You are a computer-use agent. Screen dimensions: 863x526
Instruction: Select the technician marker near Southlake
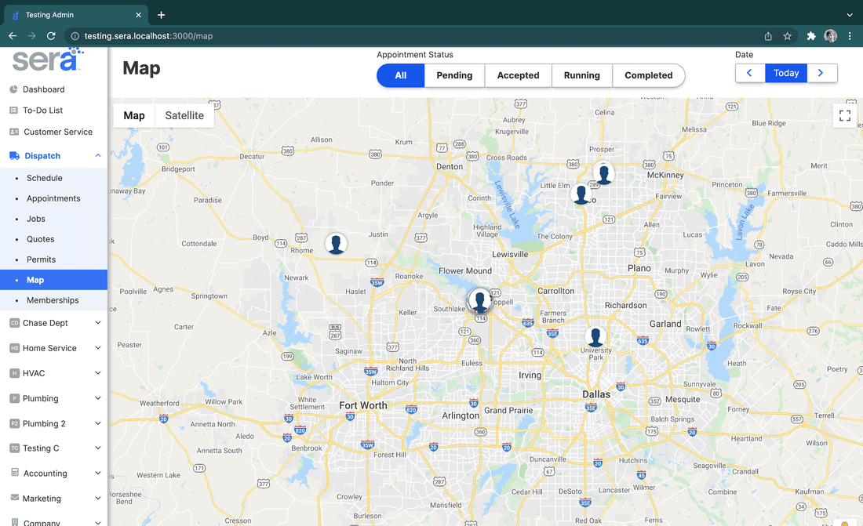click(x=479, y=299)
